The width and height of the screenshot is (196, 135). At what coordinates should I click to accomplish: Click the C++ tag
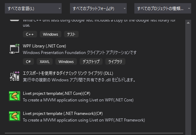[30, 34]
